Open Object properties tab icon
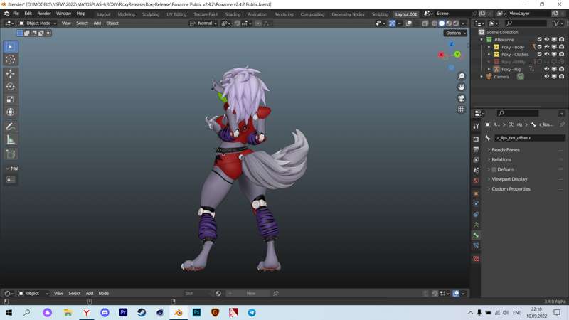 (476, 193)
